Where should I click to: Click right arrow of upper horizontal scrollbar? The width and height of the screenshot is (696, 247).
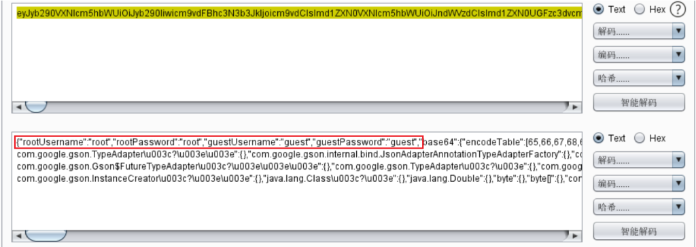click(x=575, y=107)
